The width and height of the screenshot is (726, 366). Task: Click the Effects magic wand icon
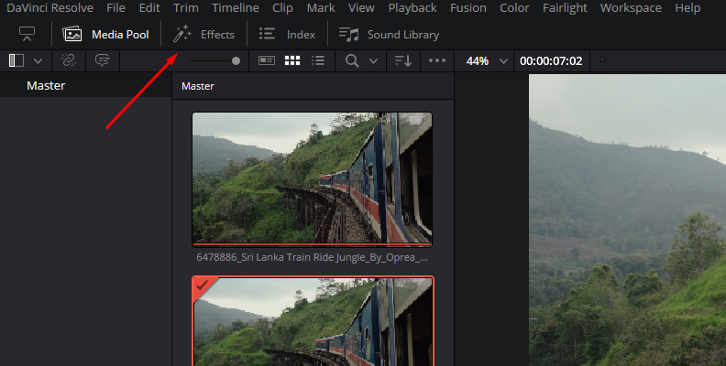pyautogui.click(x=182, y=34)
